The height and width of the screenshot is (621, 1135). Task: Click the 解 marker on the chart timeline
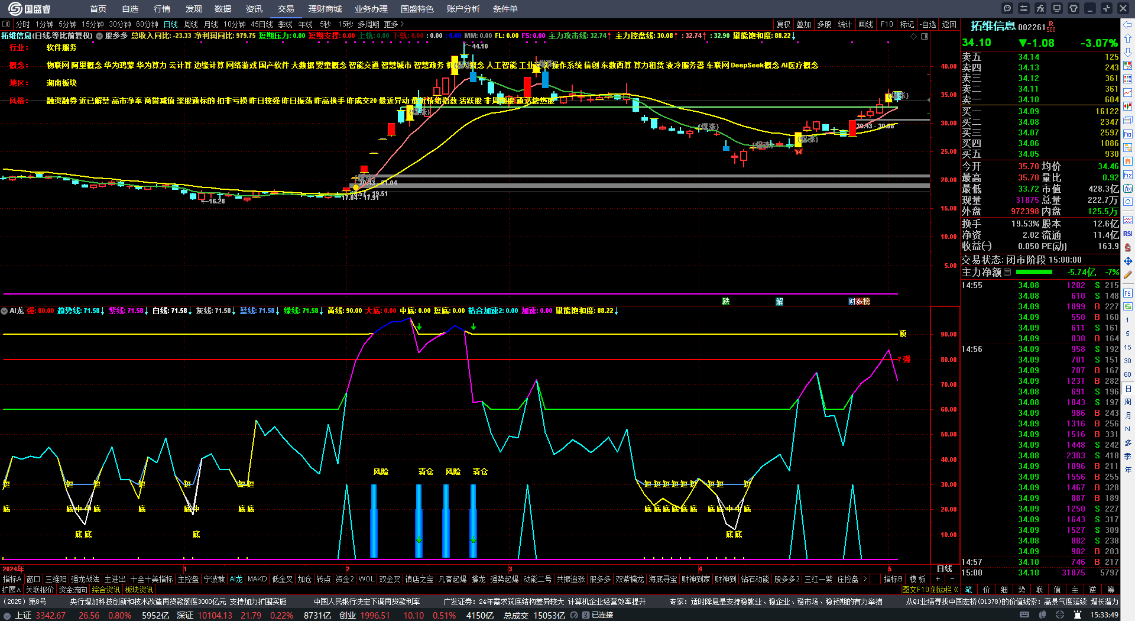click(779, 302)
